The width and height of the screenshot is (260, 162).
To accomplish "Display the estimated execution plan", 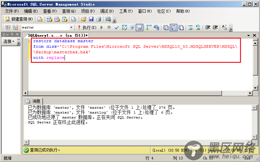I will click(124, 27).
